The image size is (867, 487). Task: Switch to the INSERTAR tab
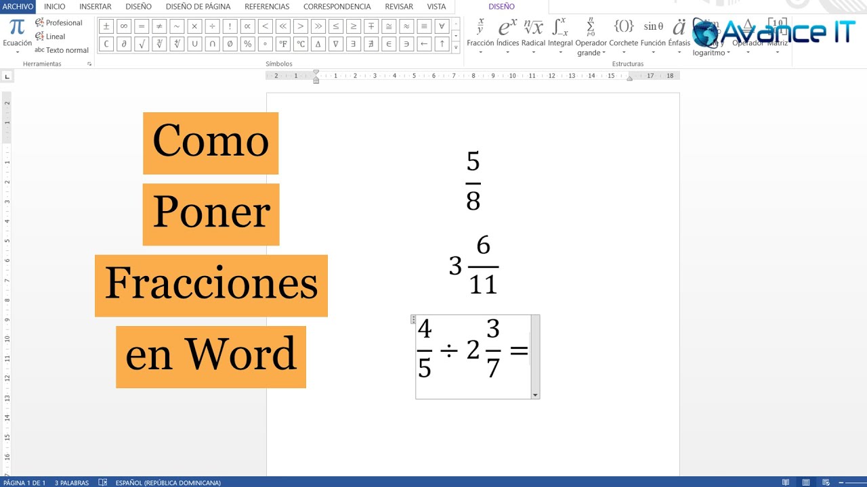[x=96, y=7]
